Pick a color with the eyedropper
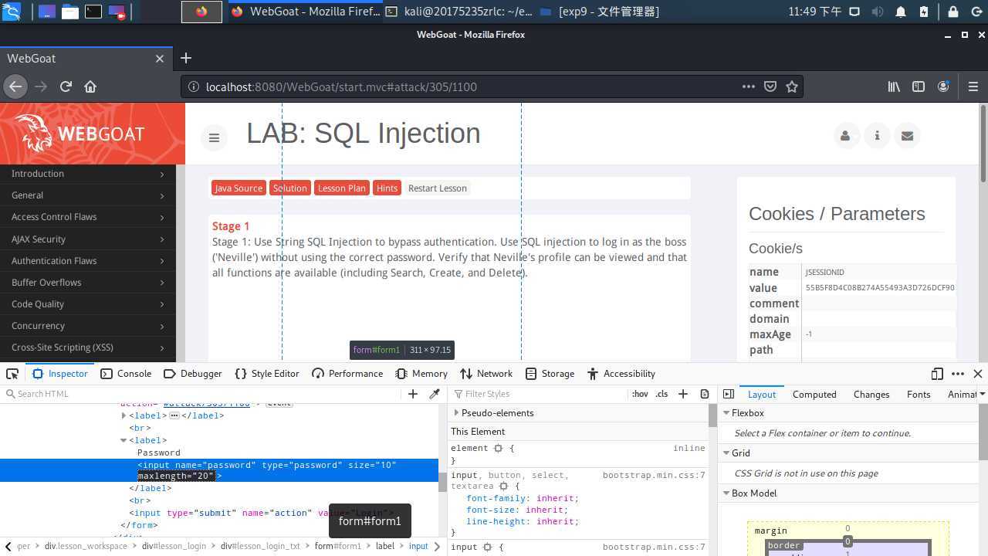The image size is (988, 556). tap(435, 394)
